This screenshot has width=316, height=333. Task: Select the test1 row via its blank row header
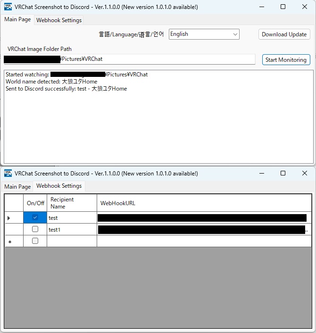tap(14, 229)
